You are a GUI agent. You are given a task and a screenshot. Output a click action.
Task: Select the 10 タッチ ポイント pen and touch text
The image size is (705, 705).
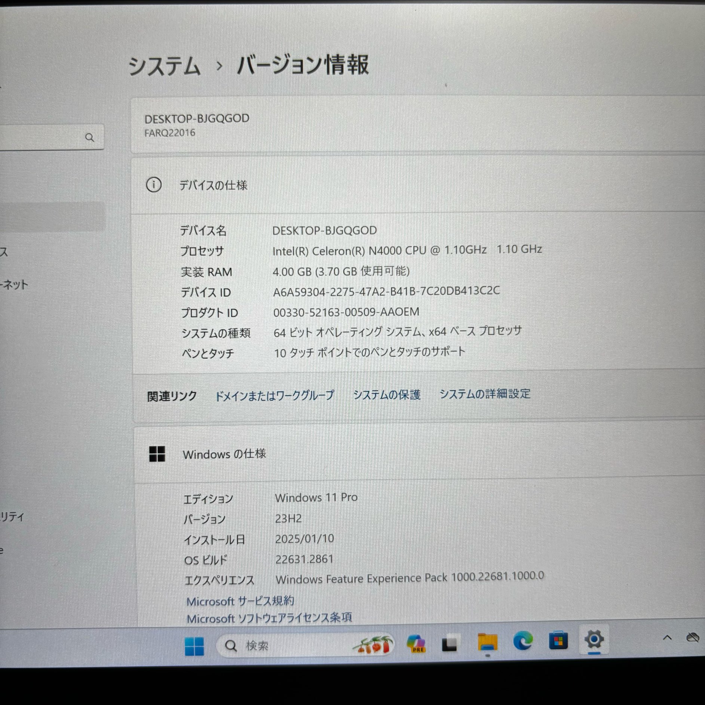(370, 352)
